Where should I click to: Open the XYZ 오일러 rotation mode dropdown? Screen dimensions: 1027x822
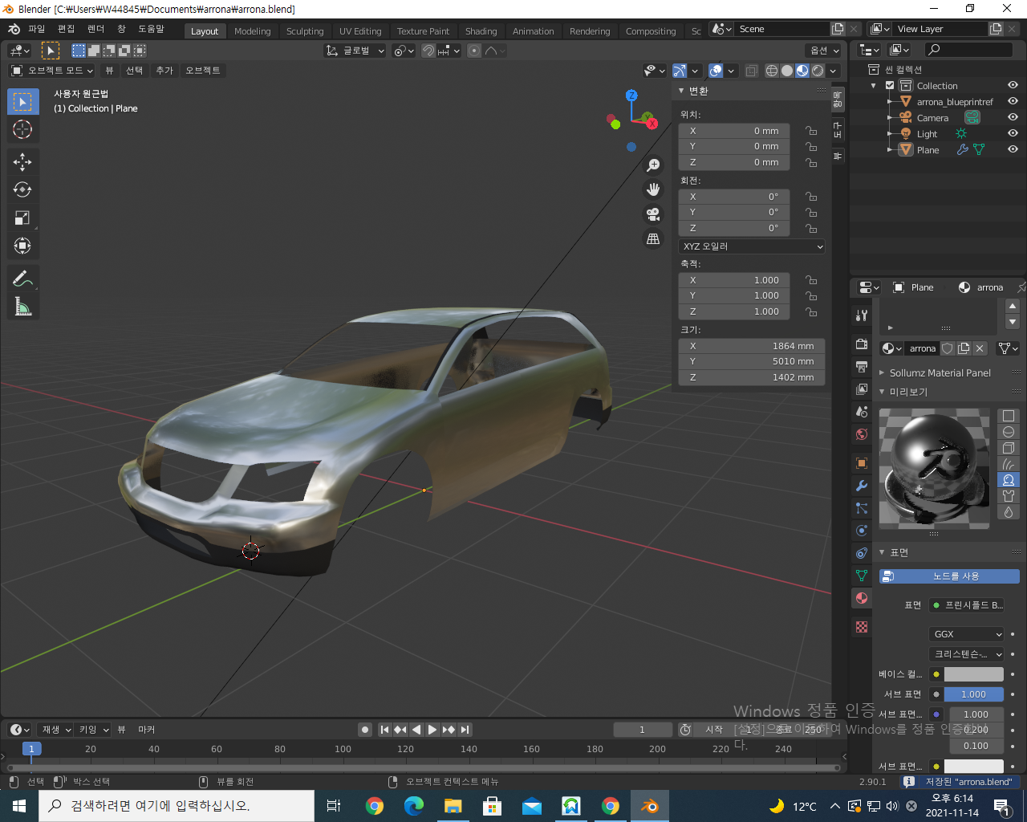[752, 246]
